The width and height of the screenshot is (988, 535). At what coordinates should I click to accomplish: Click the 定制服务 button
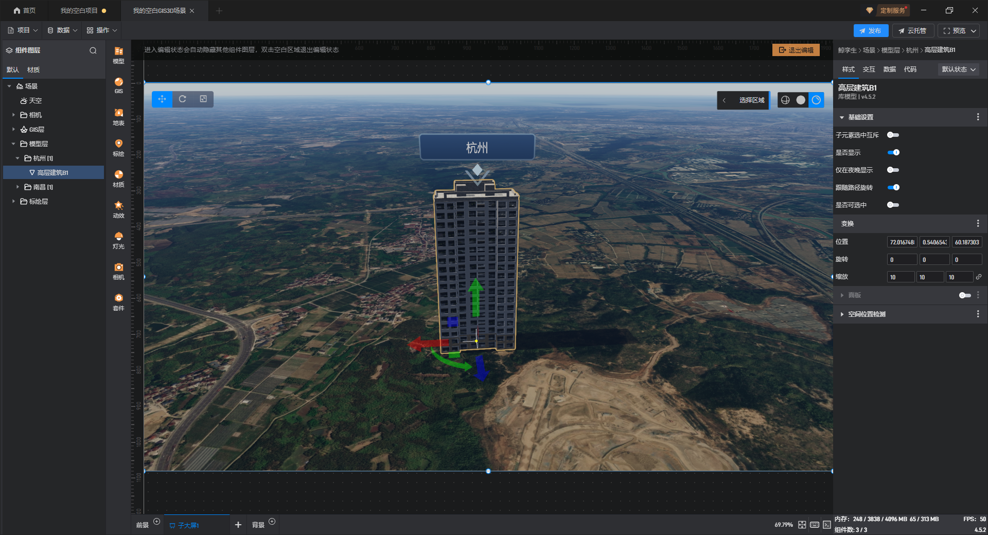coord(892,10)
